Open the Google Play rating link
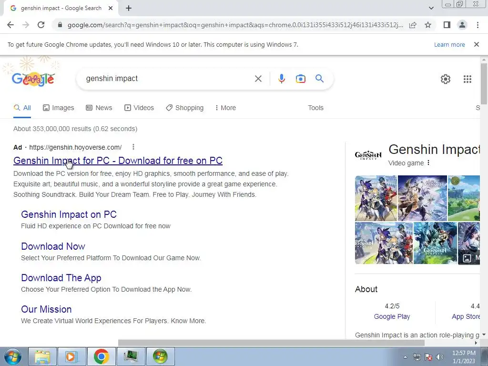Image resolution: width=488 pixels, height=366 pixels. click(392, 316)
